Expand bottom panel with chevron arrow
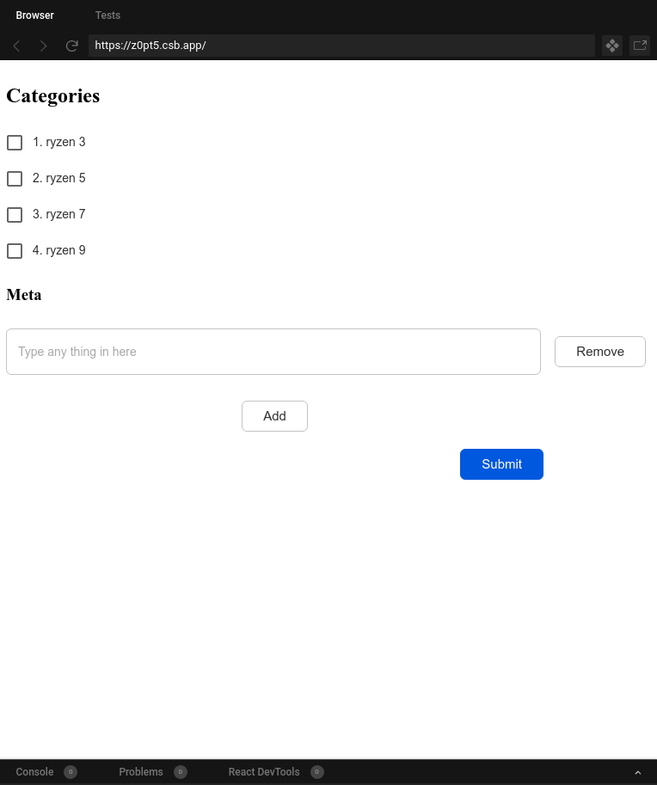The height and width of the screenshot is (785, 657). tap(638, 772)
